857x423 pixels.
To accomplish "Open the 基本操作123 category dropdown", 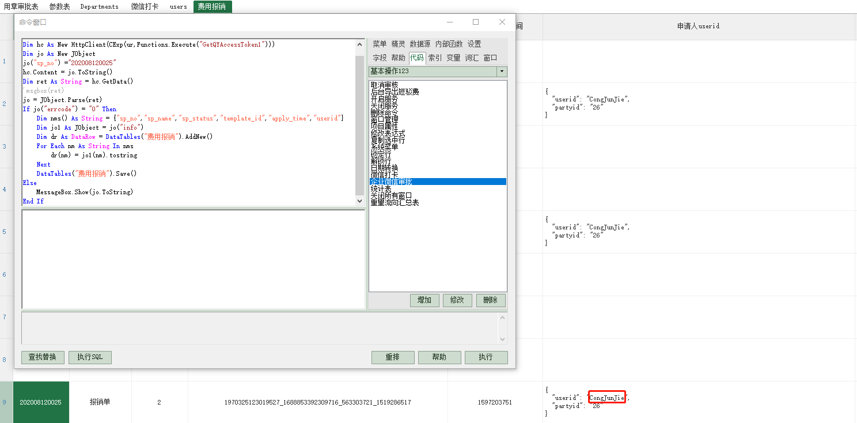I will pyautogui.click(x=502, y=71).
